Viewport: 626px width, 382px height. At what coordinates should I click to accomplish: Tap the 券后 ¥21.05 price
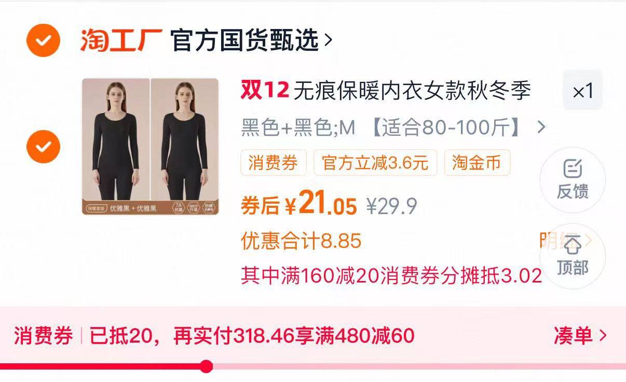pyautogui.click(x=299, y=205)
